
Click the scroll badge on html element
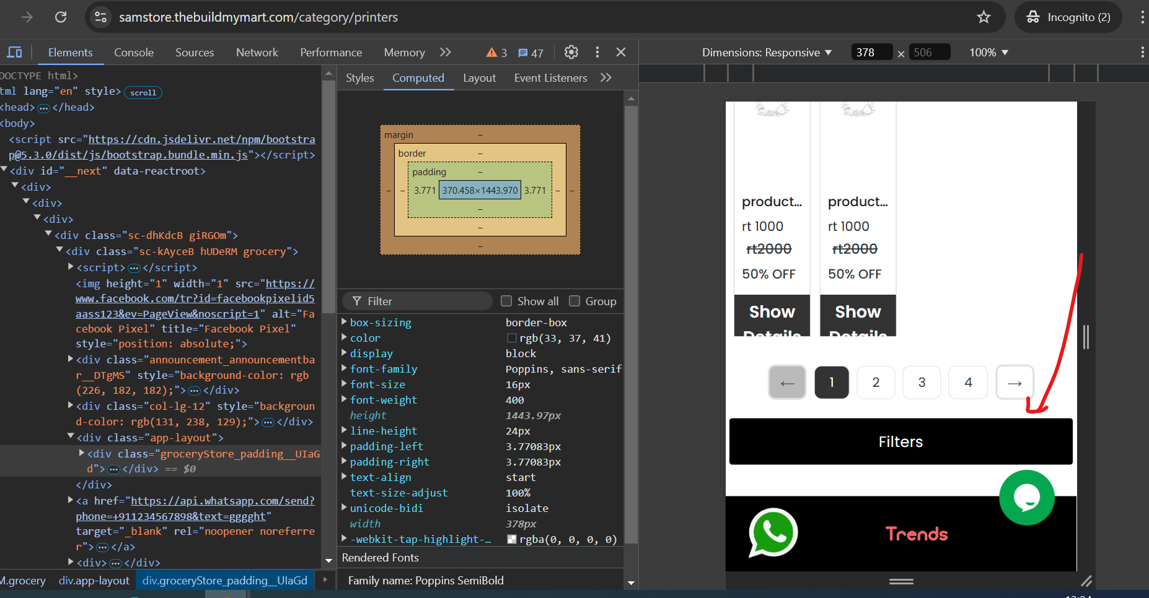[143, 92]
